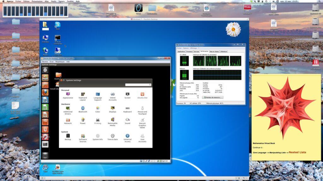The image size is (323, 181).
Task: Open Software Sources settings
Action: pos(83,136)
